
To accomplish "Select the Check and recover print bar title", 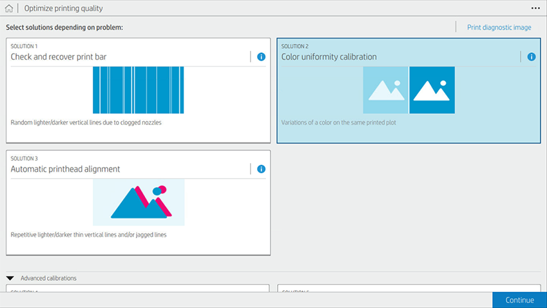I will pos(59,57).
